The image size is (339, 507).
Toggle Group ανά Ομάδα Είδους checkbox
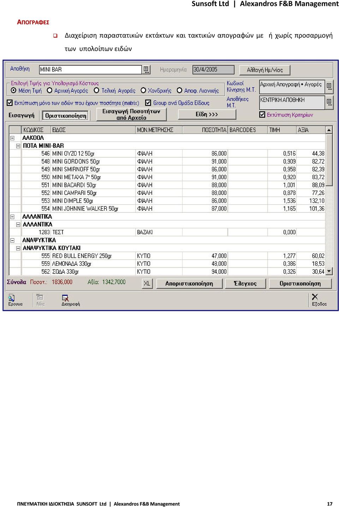tap(148, 103)
